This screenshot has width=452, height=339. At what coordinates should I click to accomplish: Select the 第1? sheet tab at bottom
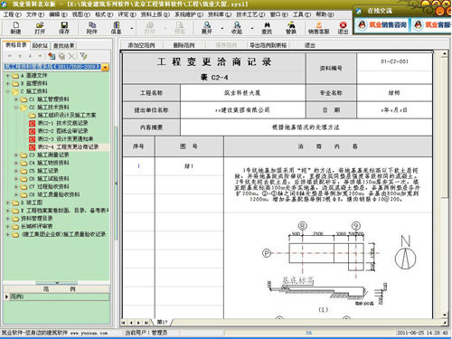(x=162, y=322)
